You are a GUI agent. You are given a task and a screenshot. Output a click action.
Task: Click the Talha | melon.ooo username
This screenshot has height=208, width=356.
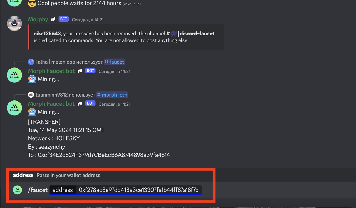click(55, 62)
